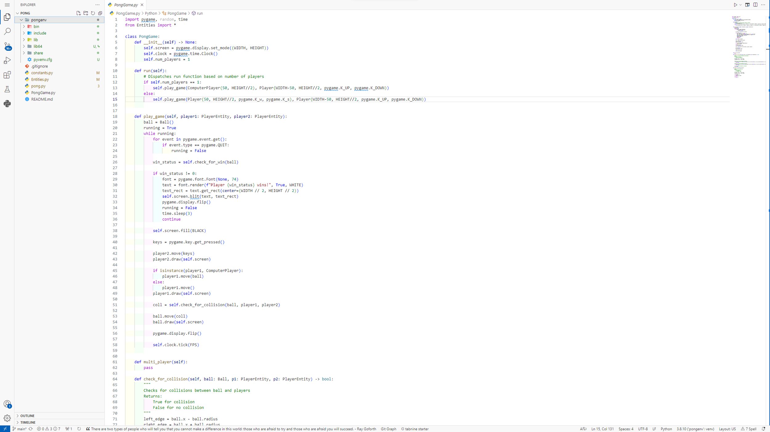Open run options dropdown arrow
The width and height of the screenshot is (770, 432).
(740, 5)
